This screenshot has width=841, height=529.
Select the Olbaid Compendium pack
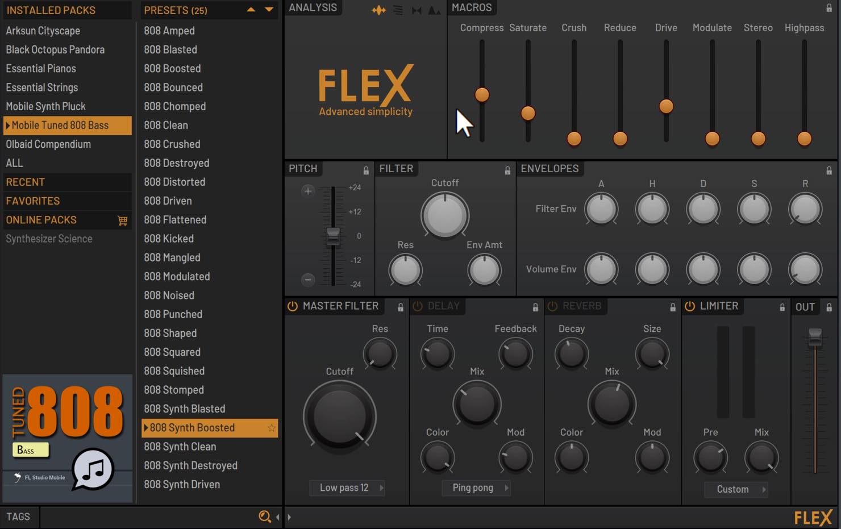click(x=67, y=144)
